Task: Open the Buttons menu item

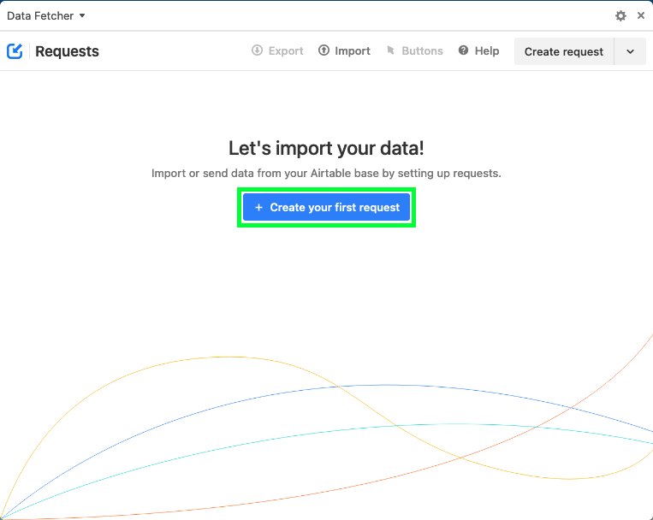Action: coord(415,50)
